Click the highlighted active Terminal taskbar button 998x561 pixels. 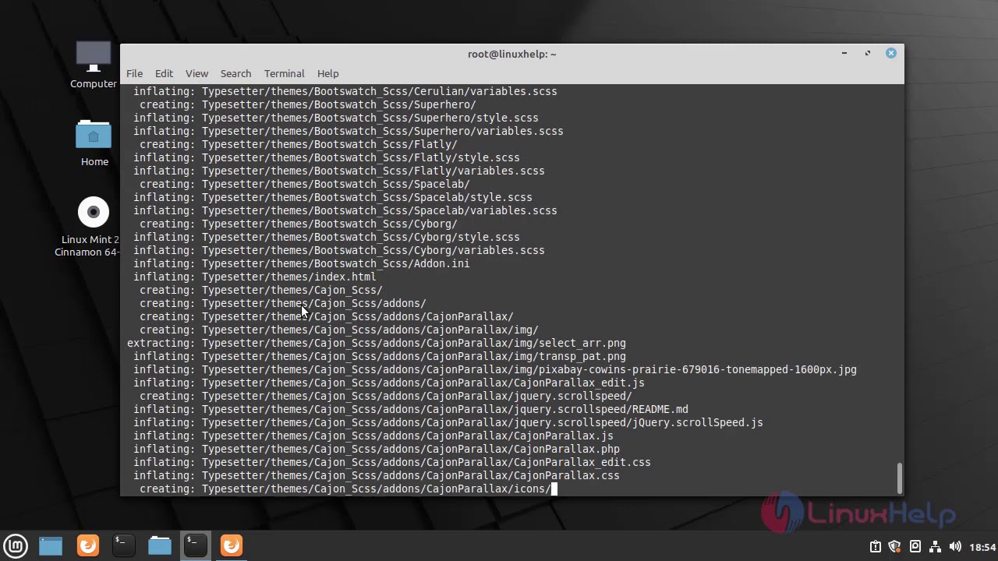pos(196,545)
